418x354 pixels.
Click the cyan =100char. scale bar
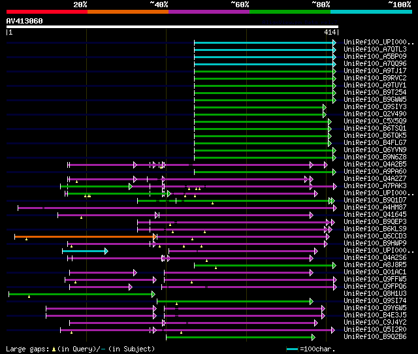click(292, 349)
